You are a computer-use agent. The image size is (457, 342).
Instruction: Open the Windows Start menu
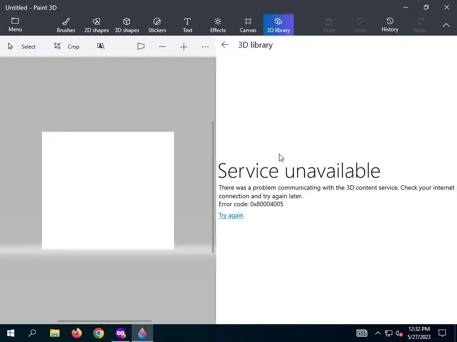click(11, 333)
